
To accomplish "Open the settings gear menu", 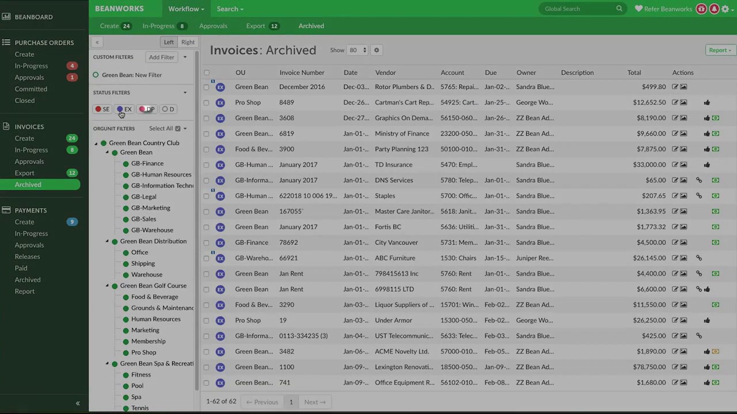I will (x=725, y=9).
